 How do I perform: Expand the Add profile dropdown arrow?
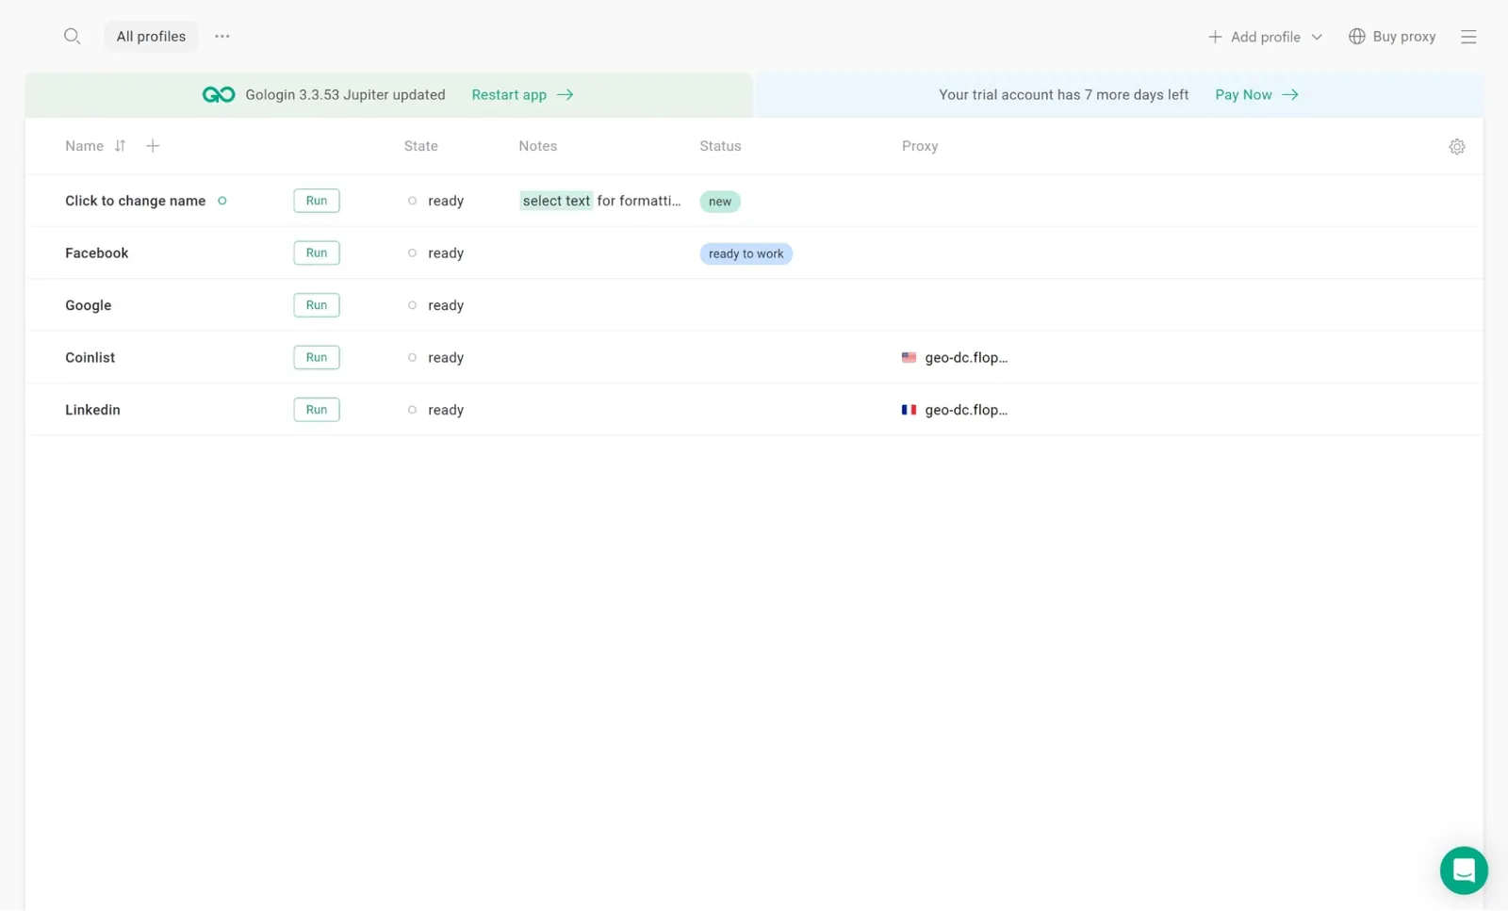coord(1317,37)
